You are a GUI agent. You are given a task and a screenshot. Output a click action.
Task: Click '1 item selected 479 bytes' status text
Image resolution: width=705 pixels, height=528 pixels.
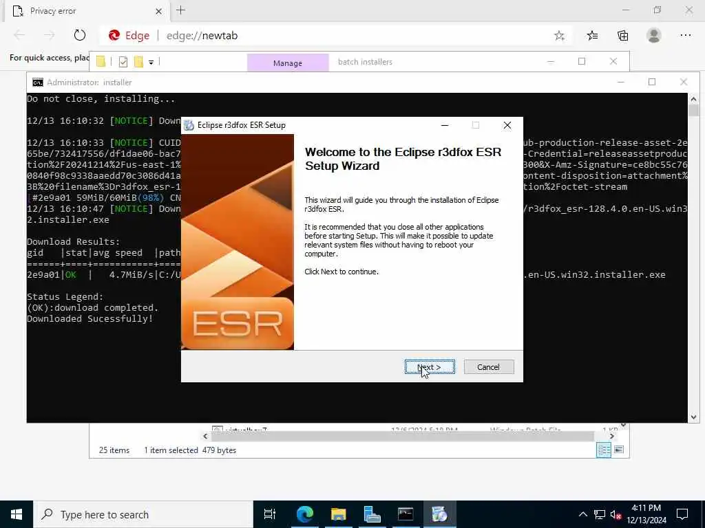click(x=190, y=450)
